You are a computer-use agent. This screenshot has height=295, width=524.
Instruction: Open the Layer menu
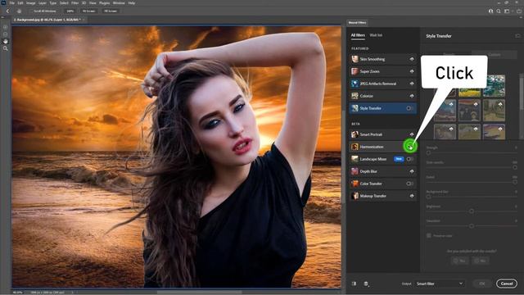click(x=43, y=3)
